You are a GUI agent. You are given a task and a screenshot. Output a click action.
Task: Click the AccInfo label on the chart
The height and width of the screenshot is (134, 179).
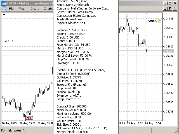click(x=152, y=21)
